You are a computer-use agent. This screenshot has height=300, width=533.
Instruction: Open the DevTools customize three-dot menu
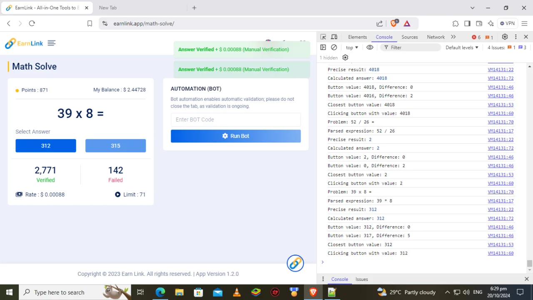click(x=516, y=37)
